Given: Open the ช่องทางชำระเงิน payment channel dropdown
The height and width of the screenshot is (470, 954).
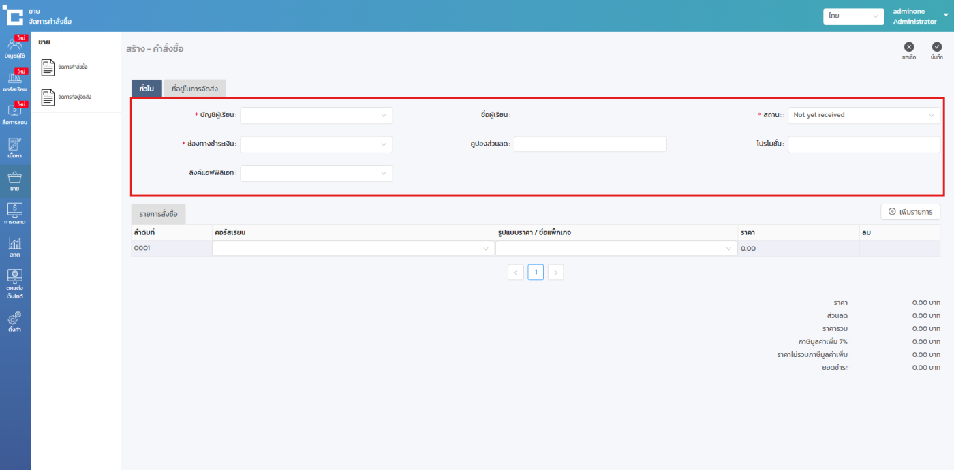Looking at the screenshot, I should (316, 144).
